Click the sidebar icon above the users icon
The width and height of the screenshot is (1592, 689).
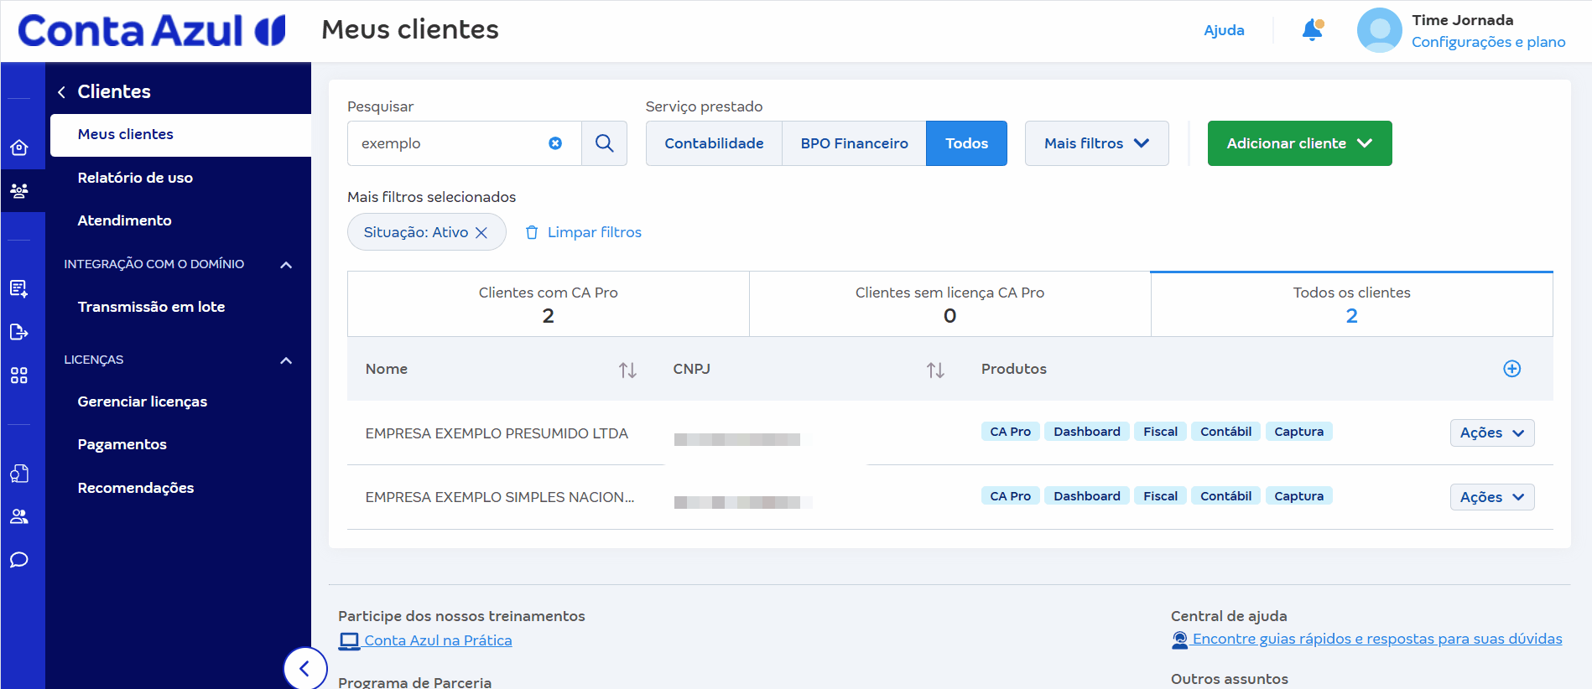19,474
